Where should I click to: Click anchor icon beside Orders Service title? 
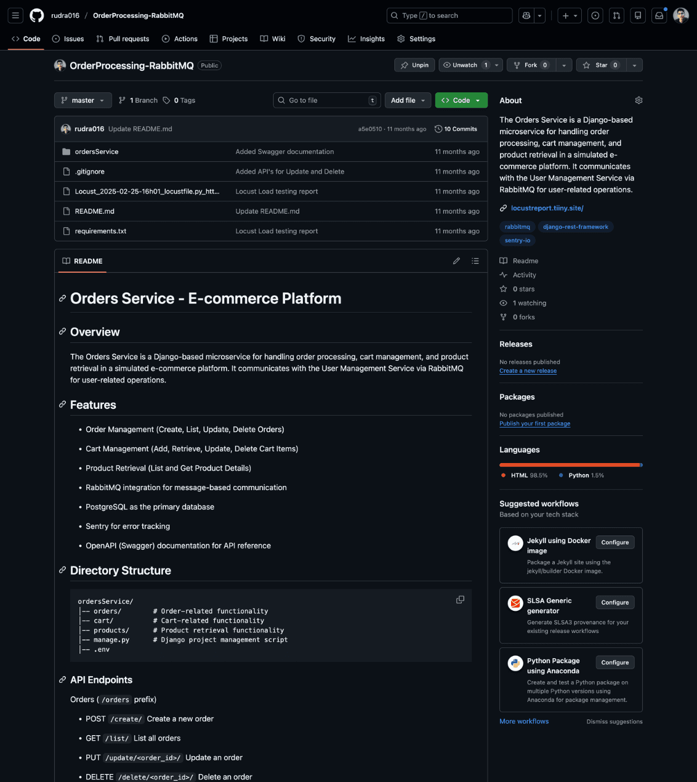(62, 299)
